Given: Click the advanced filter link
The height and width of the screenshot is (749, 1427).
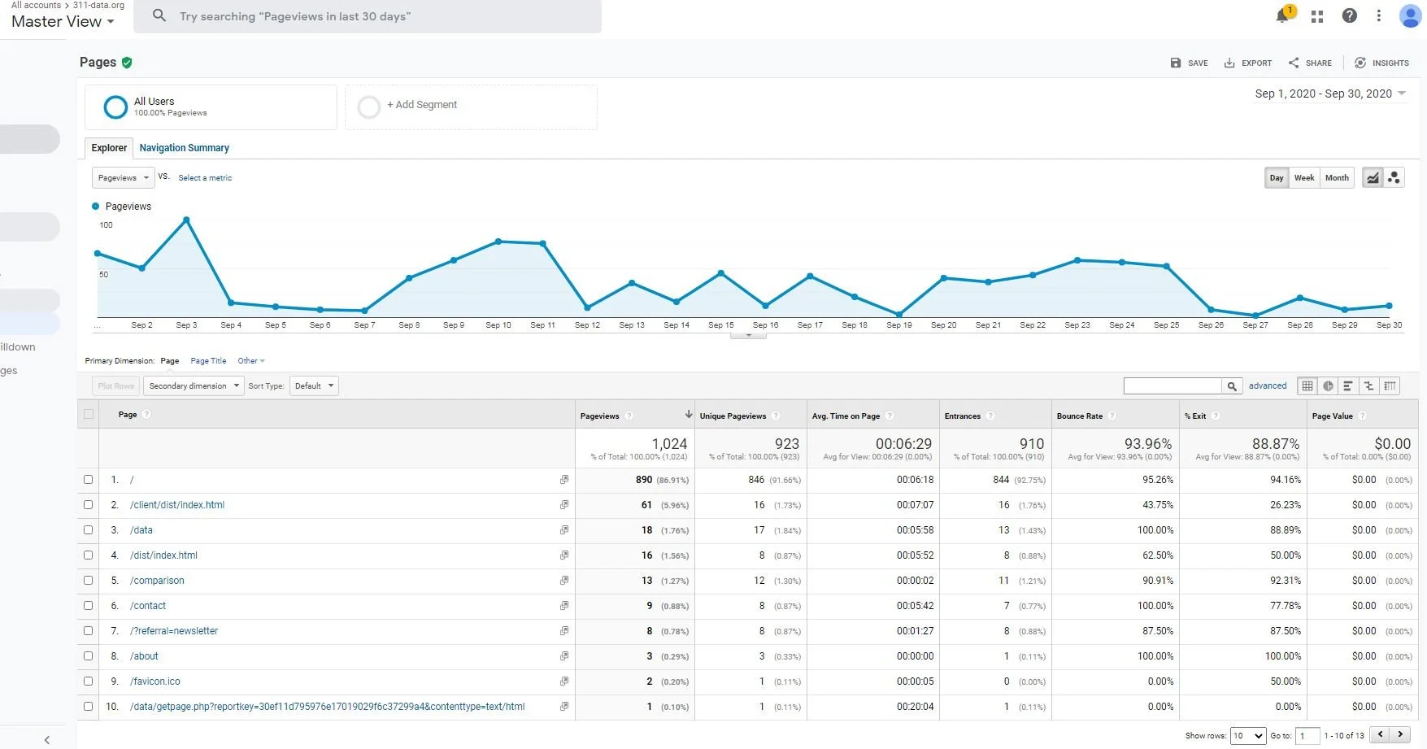Looking at the screenshot, I should coord(1268,386).
